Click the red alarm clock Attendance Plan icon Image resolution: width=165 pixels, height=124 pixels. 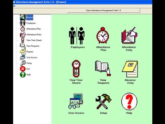pos(103,35)
